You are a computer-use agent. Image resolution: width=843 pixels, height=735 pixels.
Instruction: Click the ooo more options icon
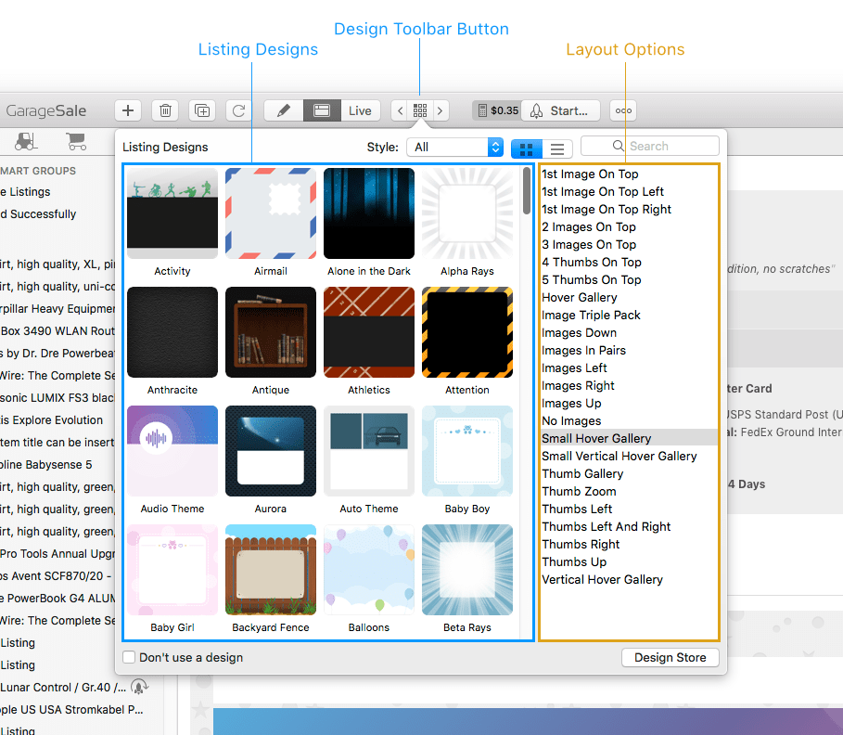click(622, 110)
